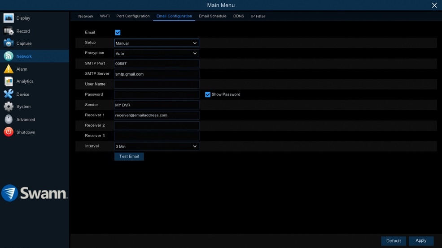Open the Display section icon
This screenshot has width=442, height=248.
point(9,18)
